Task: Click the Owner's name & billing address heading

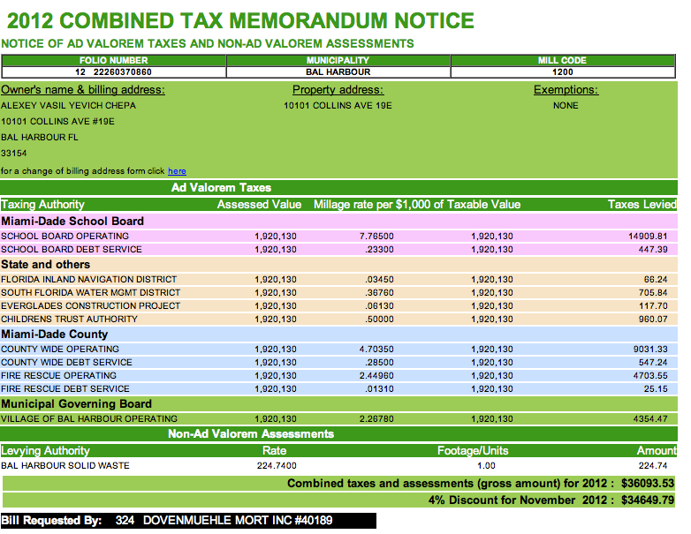Action: click(x=83, y=90)
